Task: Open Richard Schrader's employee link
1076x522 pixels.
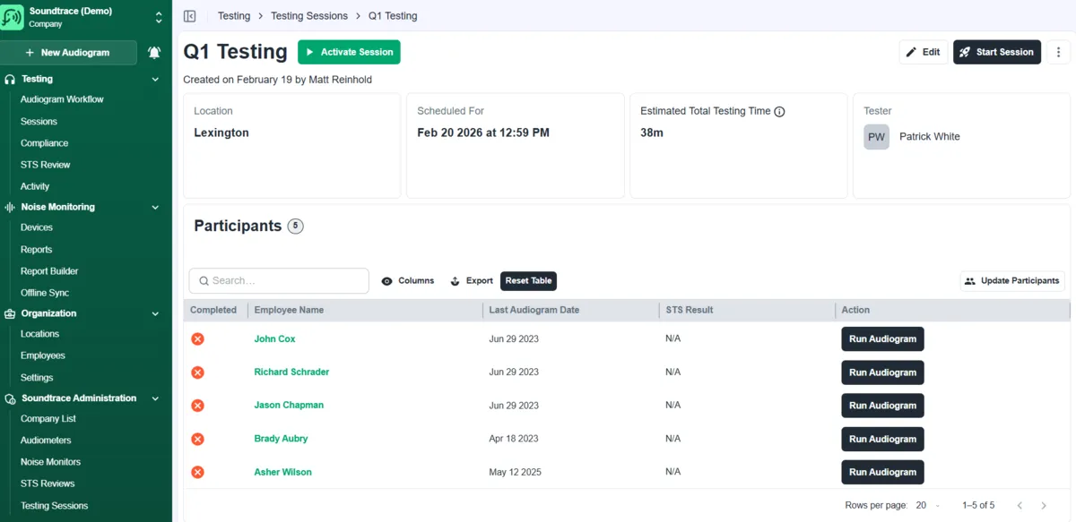Action: (x=291, y=372)
